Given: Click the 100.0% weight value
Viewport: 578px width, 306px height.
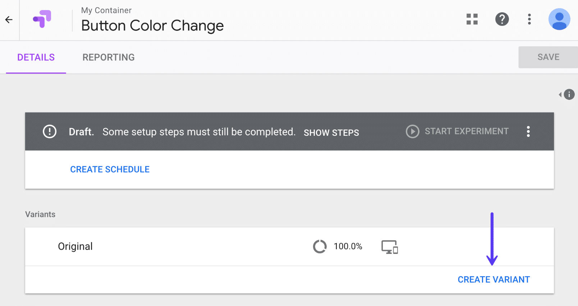Looking at the screenshot, I should point(348,247).
